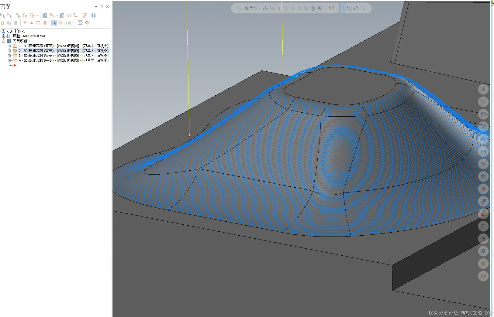Select operation 3 - 3D 高速刀路 (等高)

coord(64,56)
